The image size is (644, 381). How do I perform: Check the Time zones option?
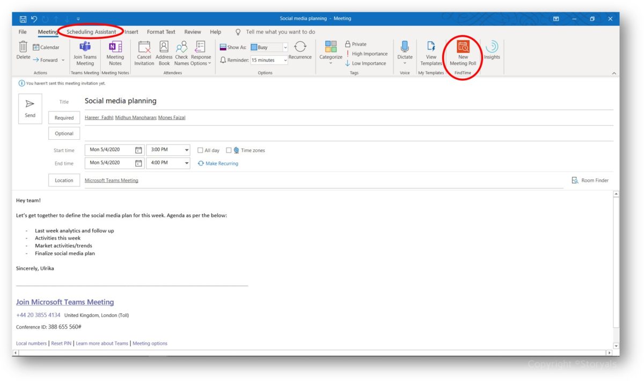coord(229,150)
